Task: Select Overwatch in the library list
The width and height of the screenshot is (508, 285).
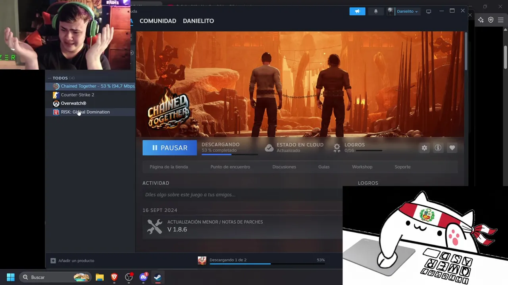Action: coord(91,103)
